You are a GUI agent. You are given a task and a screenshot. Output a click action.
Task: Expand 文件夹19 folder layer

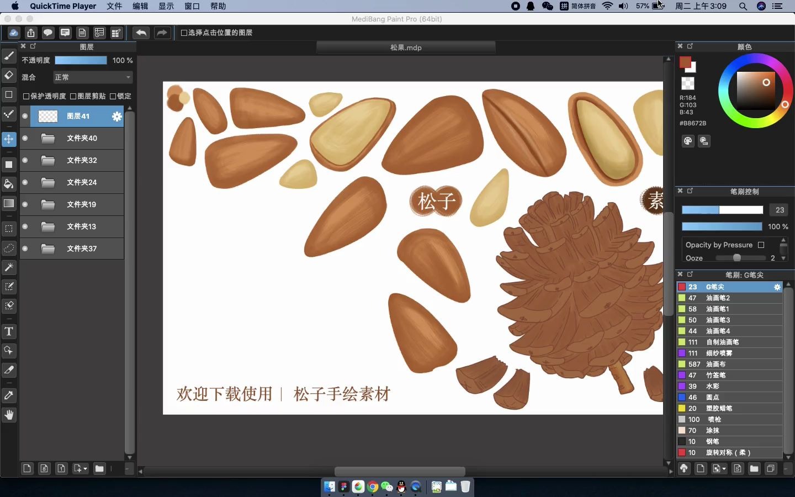[48, 204]
